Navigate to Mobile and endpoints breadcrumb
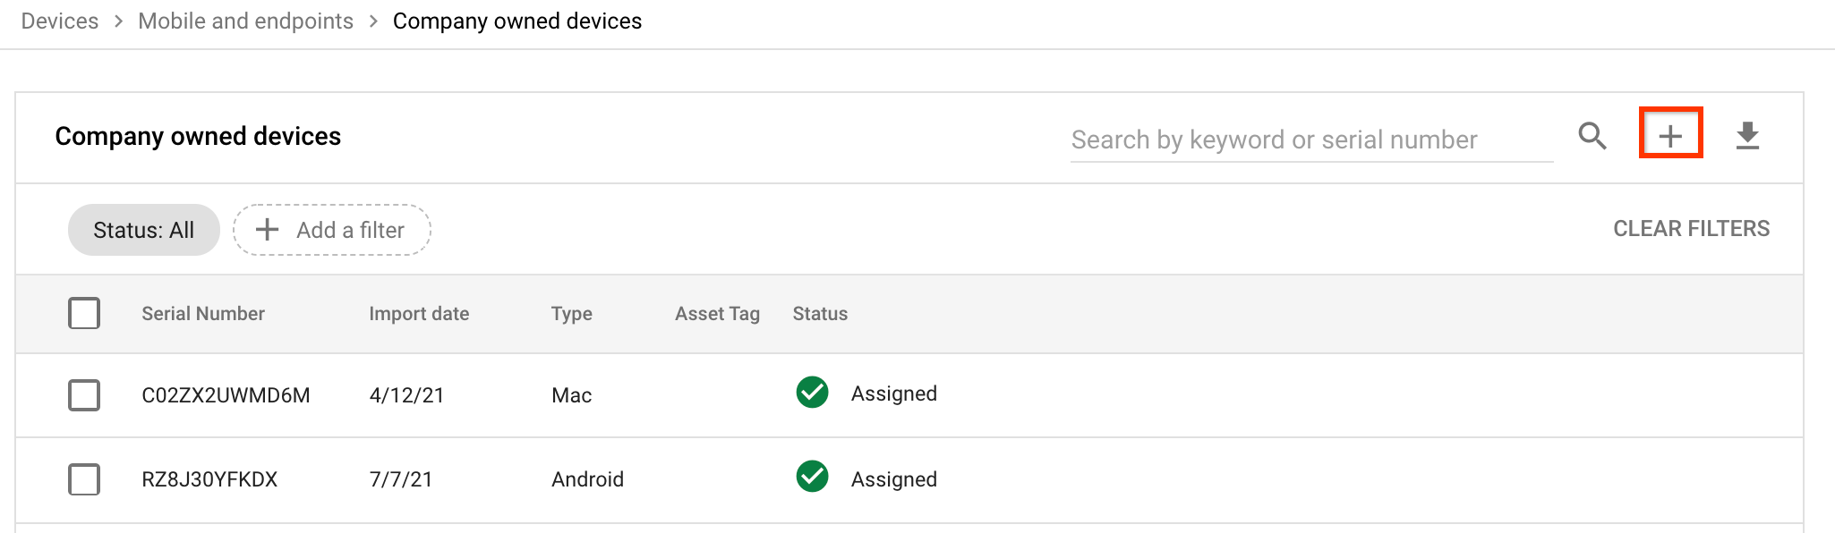This screenshot has height=533, width=1835. tap(245, 21)
